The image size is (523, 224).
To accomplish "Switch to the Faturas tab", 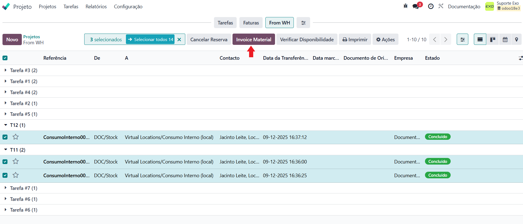I will coord(251,23).
